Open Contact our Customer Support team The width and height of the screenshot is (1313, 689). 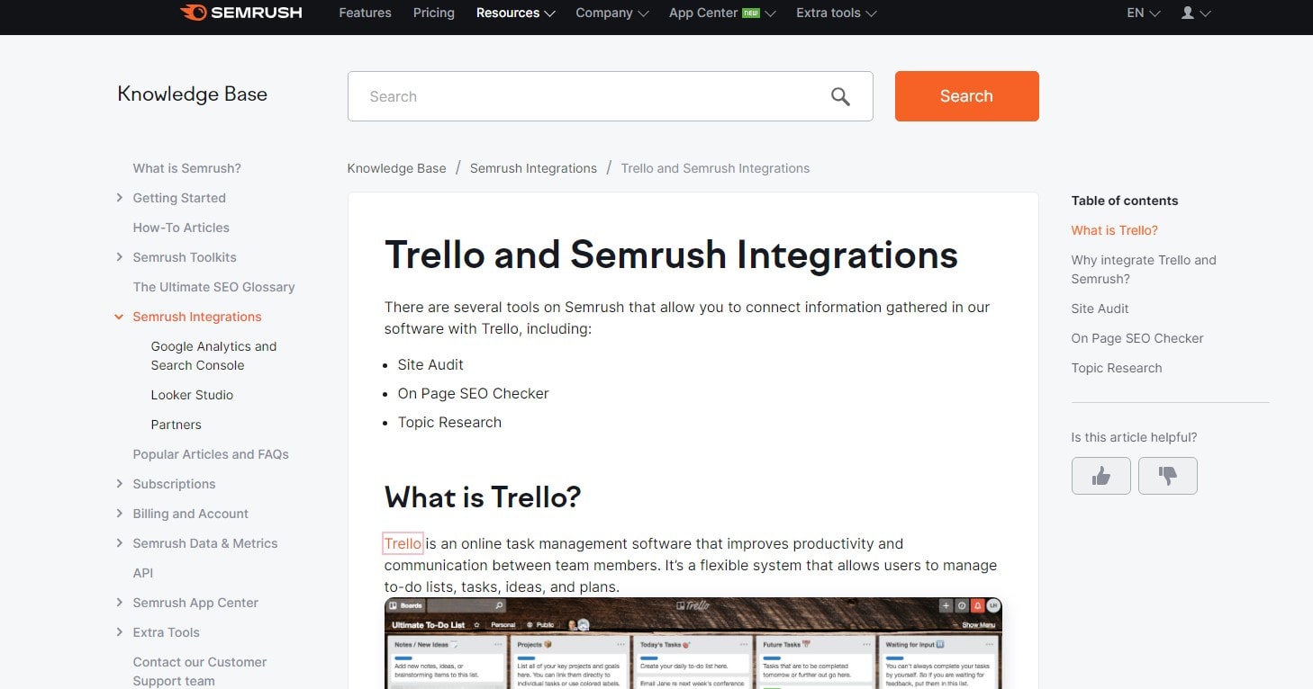[199, 671]
